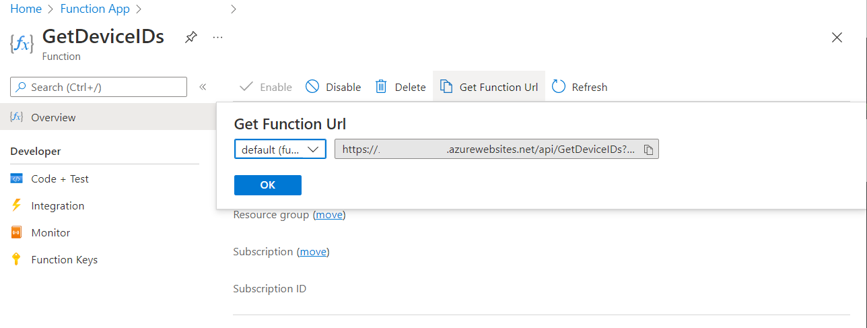Screen dimensions: 867x328
Task: Copy the function URL to clipboard
Action: point(648,150)
